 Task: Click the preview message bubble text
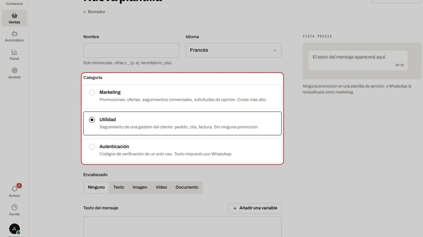pos(349,57)
